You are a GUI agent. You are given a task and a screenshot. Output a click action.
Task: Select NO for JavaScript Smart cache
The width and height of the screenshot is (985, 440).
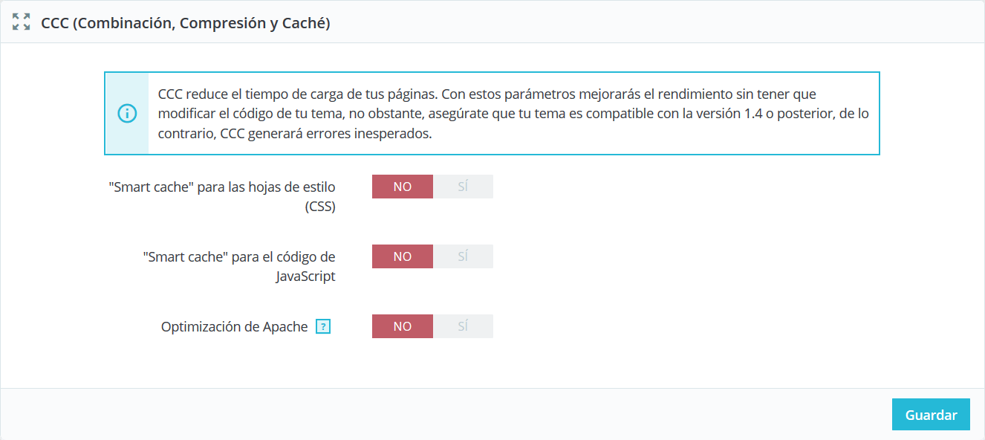[x=403, y=256]
